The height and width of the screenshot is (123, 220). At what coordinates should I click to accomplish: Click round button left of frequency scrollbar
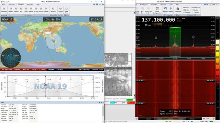pos(137,119)
